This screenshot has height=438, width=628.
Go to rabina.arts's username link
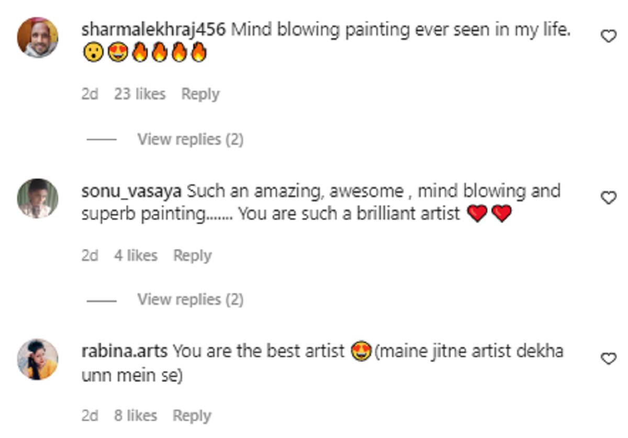click(x=125, y=352)
